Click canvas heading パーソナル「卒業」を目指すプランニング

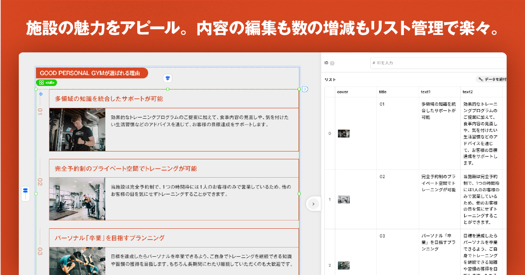pyautogui.click(x=110, y=238)
